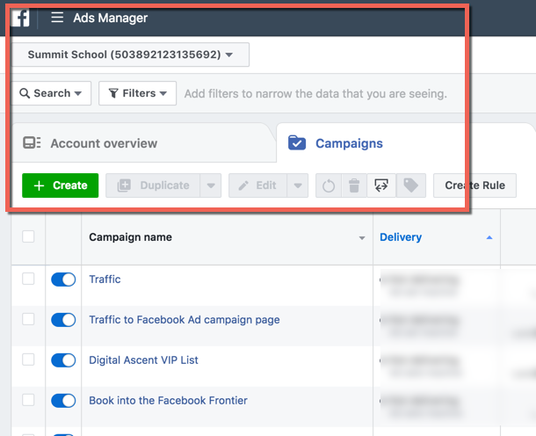Tick the Digital Ascent VIP List checkbox
The width and height of the screenshot is (536, 436).
(28, 360)
